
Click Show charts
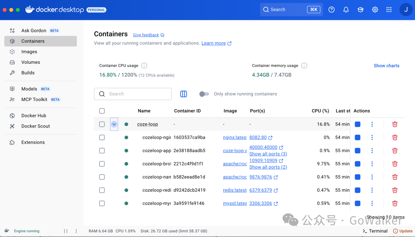(x=387, y=66)
